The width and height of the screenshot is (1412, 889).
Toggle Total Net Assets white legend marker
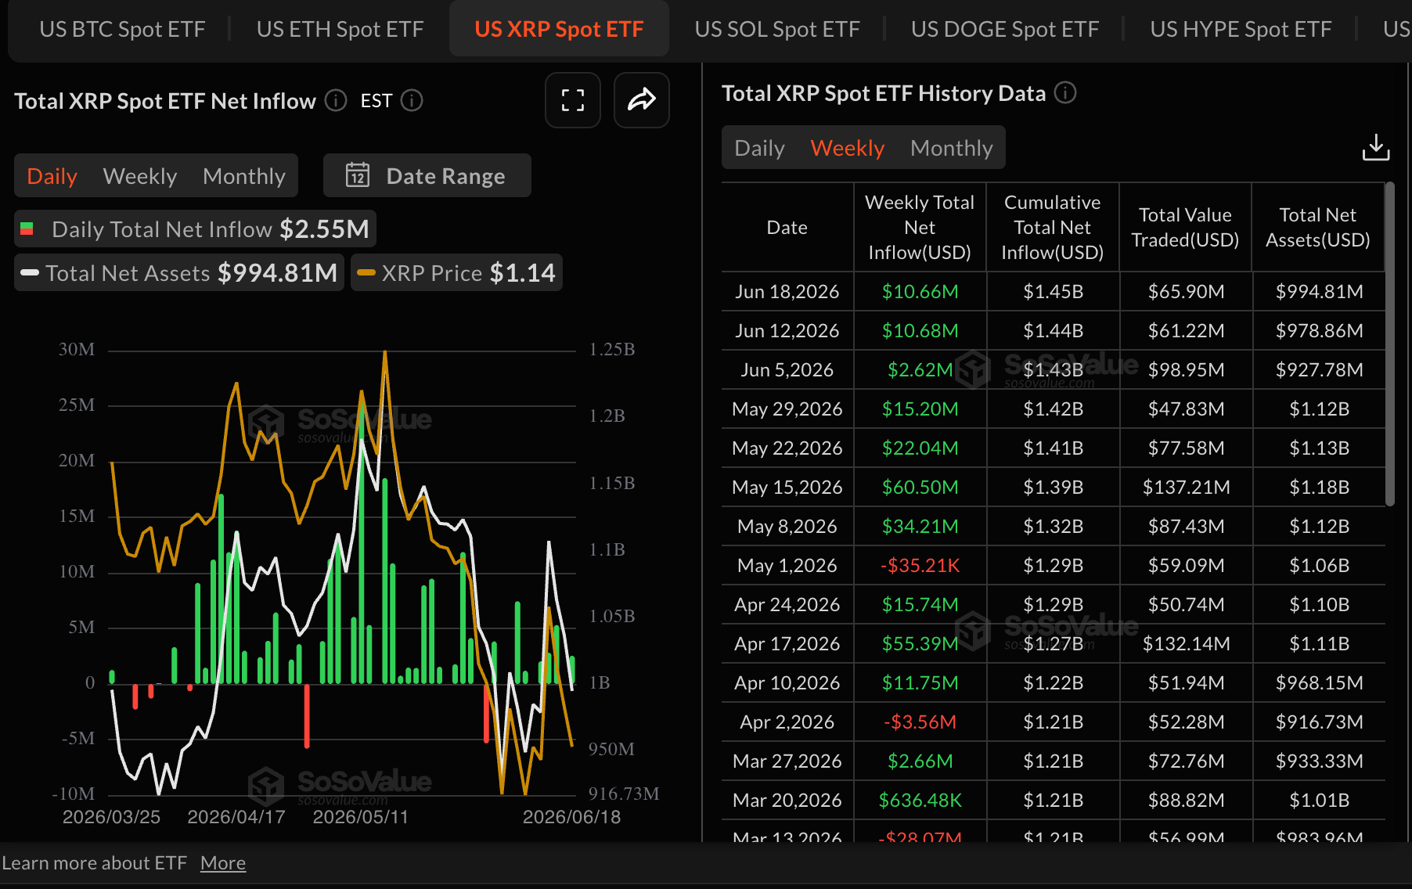point(30,272)
